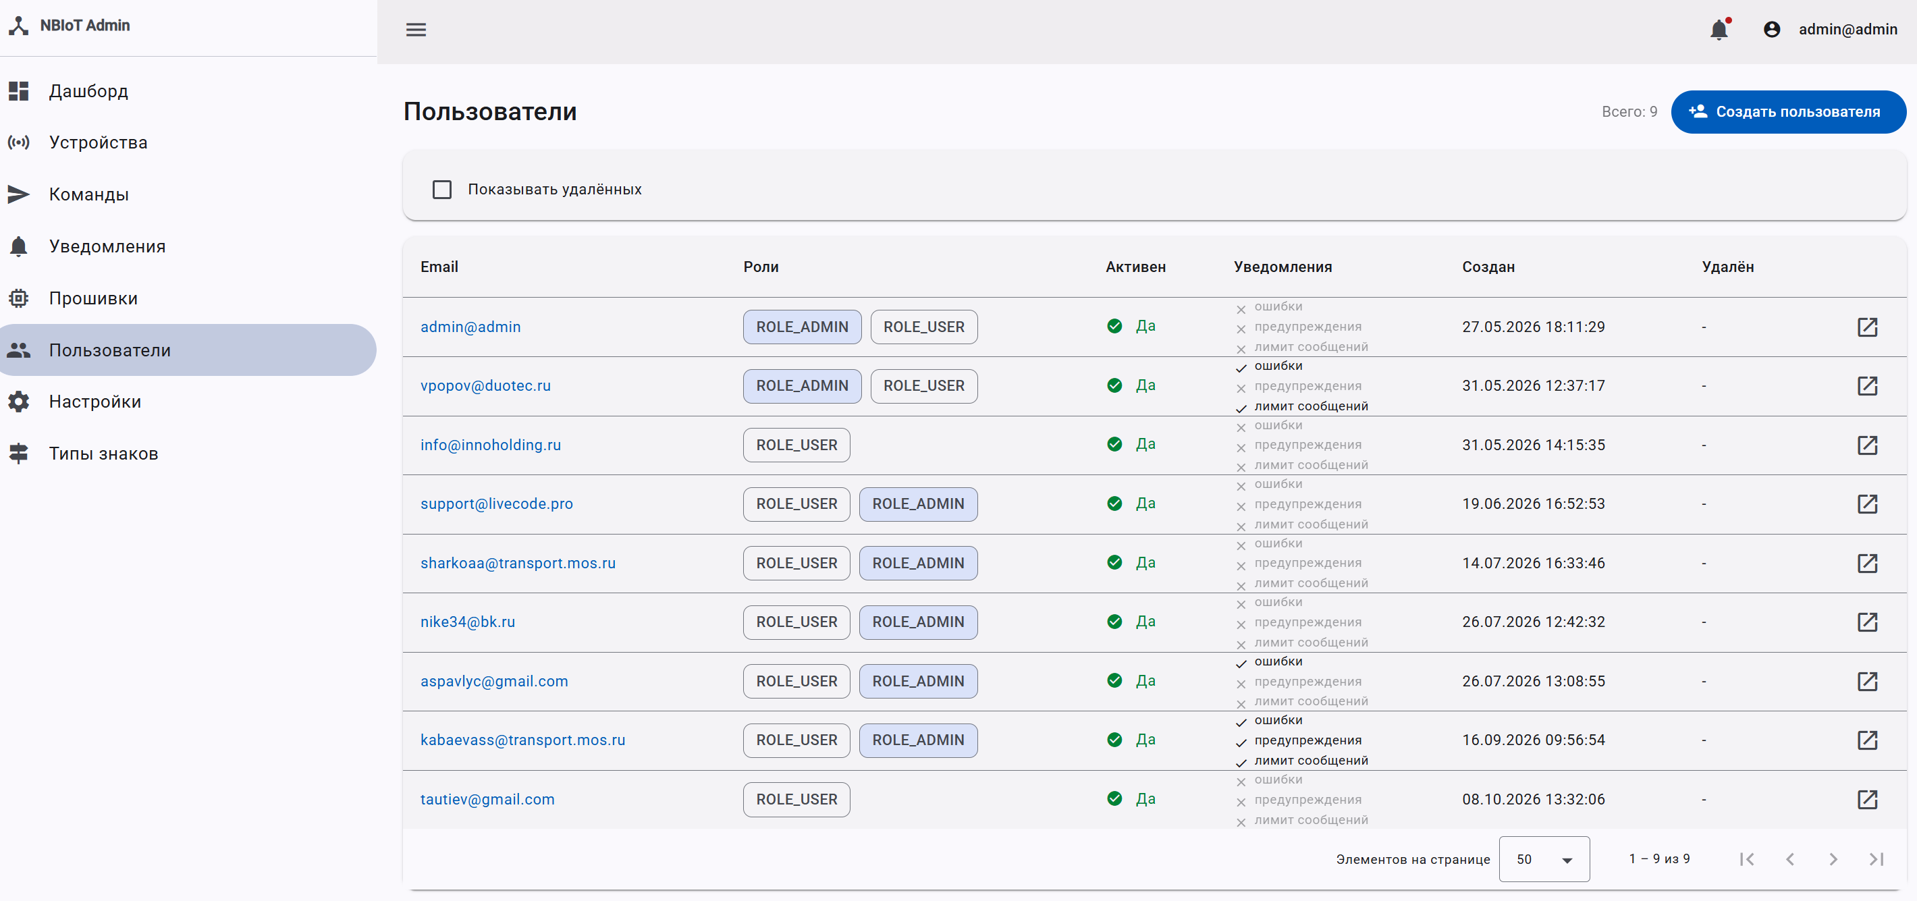Click ROLE_USER chip in info@innoholding.ru row

click(x=796, y=445)
